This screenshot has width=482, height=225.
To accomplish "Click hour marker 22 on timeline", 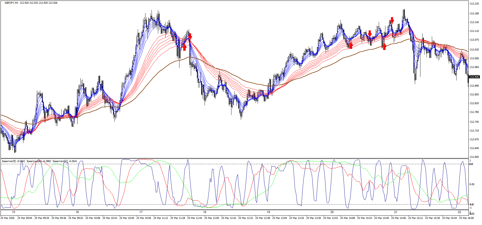I will 459,212.
